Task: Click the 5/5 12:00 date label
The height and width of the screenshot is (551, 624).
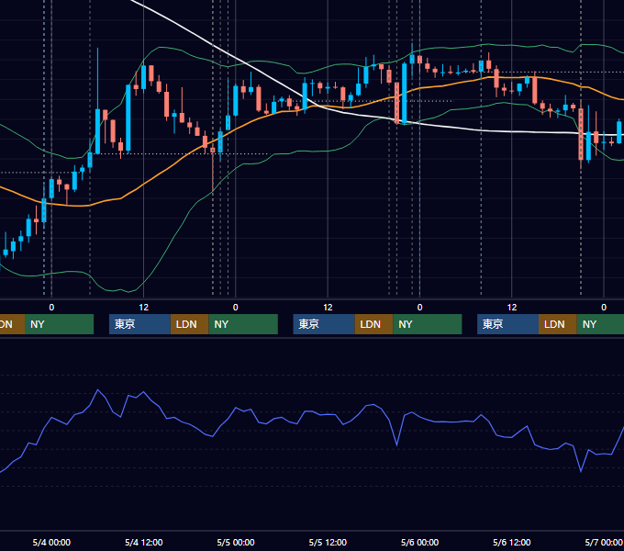Action: [328, 542]
